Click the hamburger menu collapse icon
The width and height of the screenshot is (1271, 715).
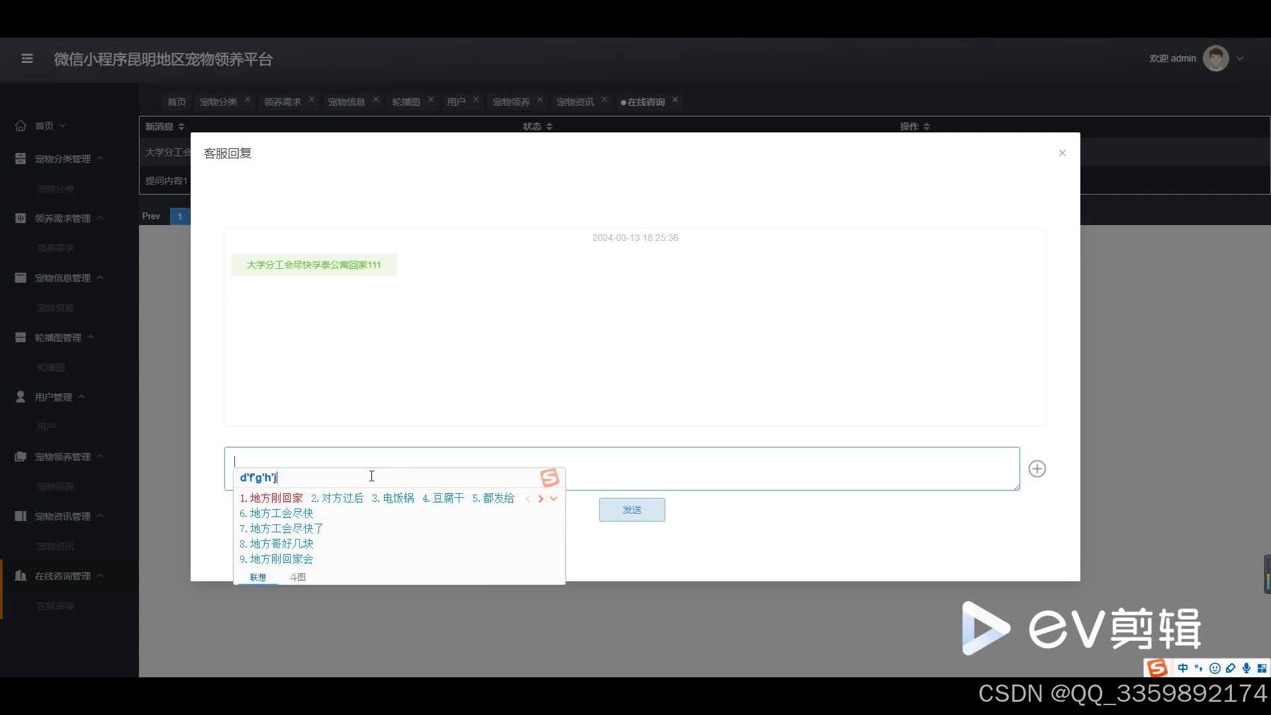point(27,59)
